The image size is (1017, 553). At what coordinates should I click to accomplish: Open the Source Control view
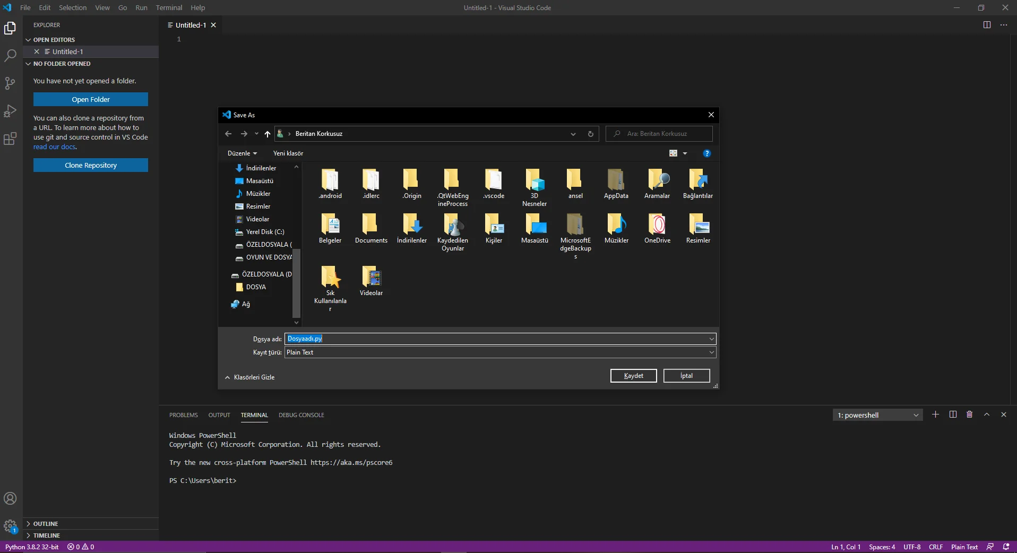coord(10,83)
